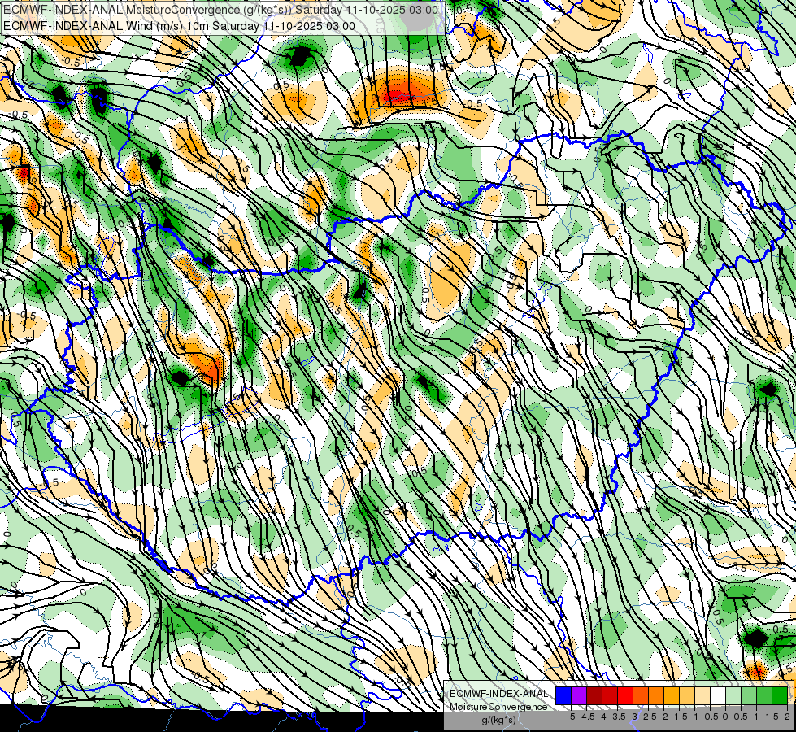Click the blue swatch in the legend
796x732 pixels.
(x=563, y=695)
